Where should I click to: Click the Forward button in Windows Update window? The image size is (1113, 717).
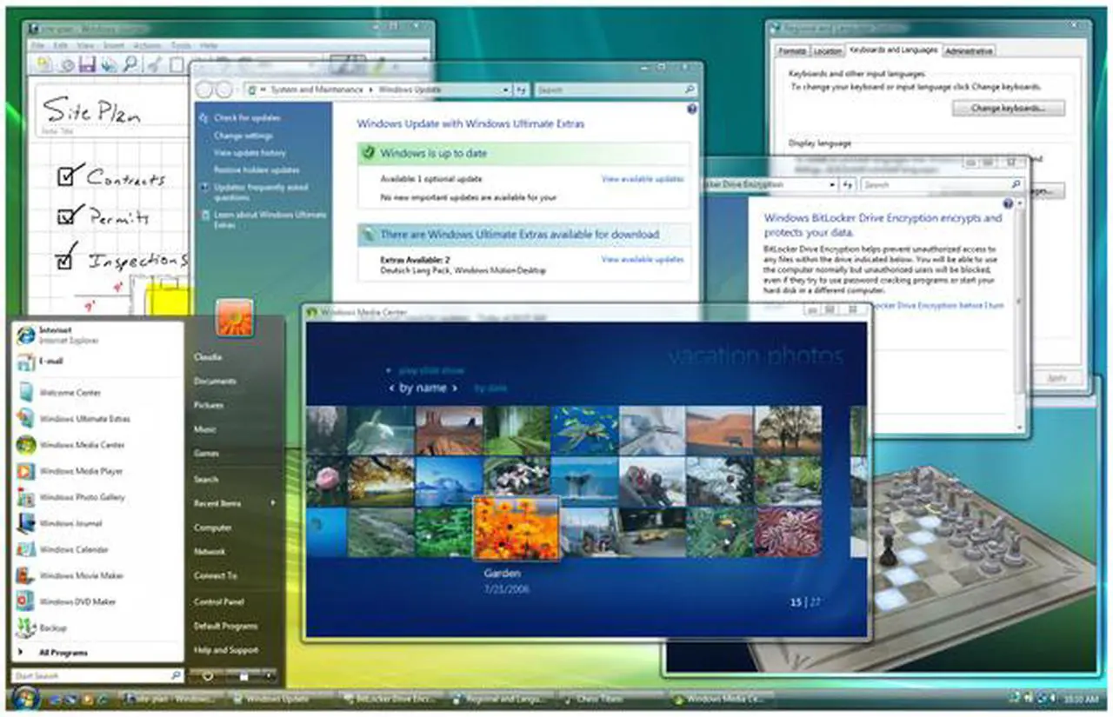click(x=224, y=90)
